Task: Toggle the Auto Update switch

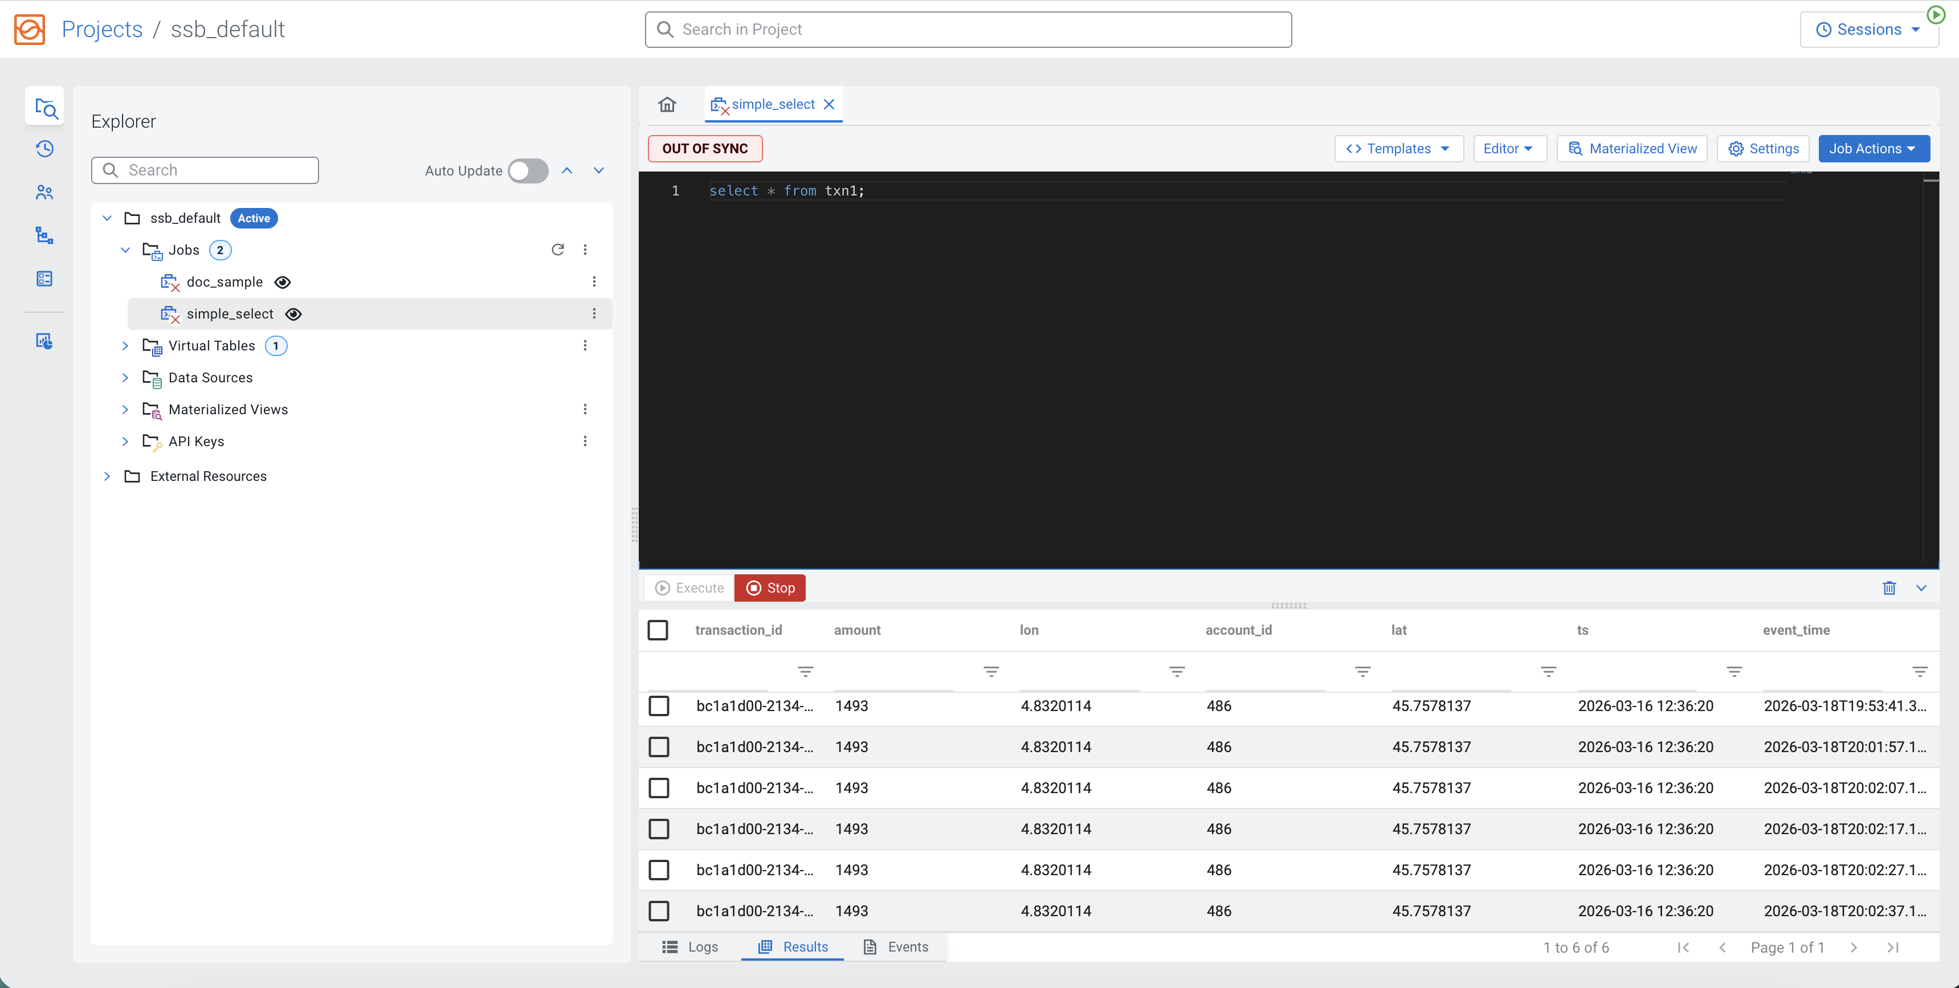Action: point(528,171)
